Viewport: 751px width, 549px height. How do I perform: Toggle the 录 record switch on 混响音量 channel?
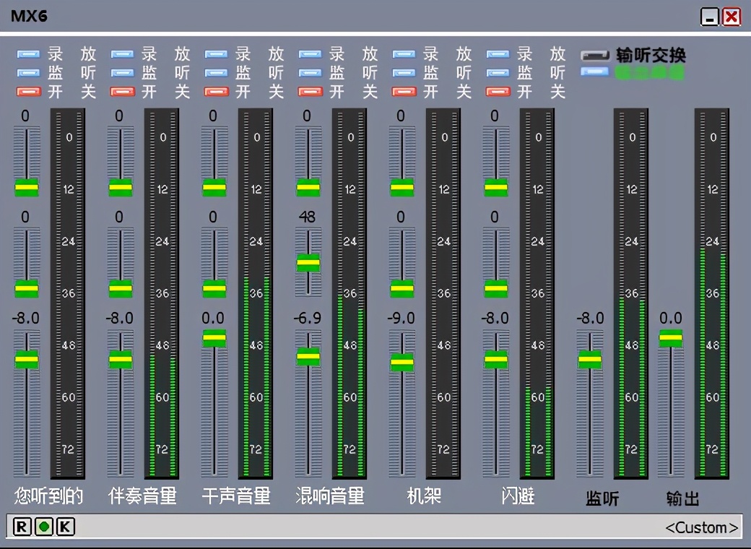tap(311, 53)
